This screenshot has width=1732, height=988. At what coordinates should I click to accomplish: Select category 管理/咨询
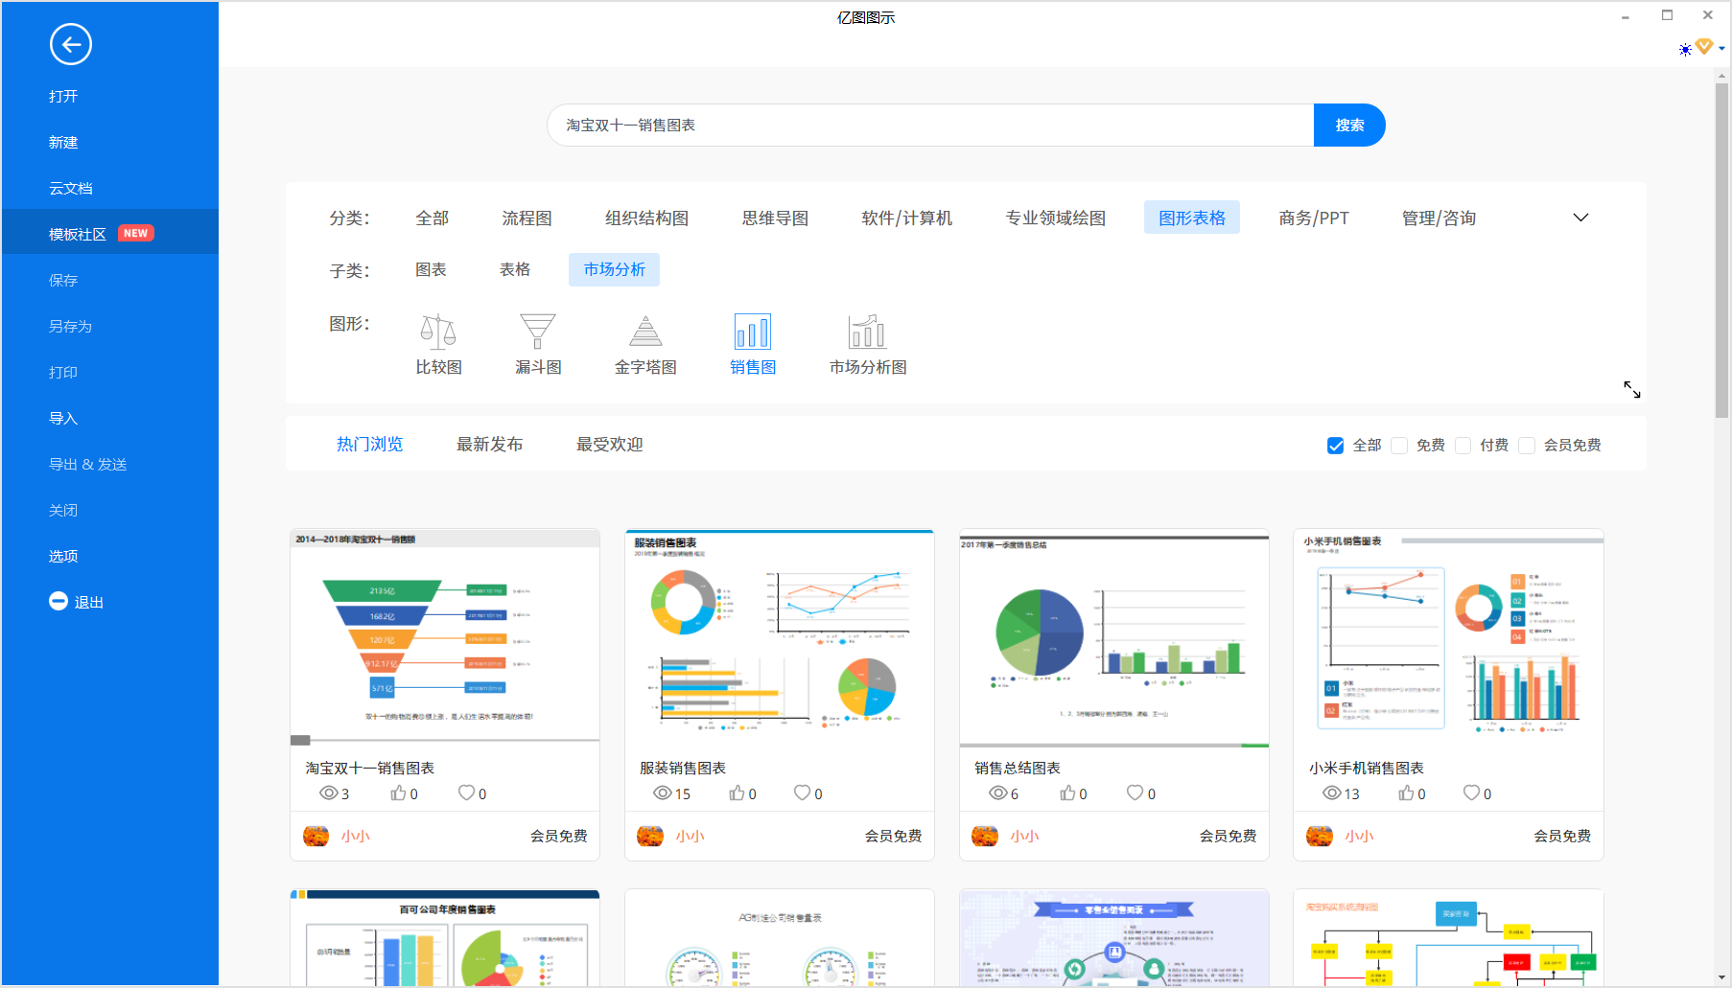point(1439,218)
